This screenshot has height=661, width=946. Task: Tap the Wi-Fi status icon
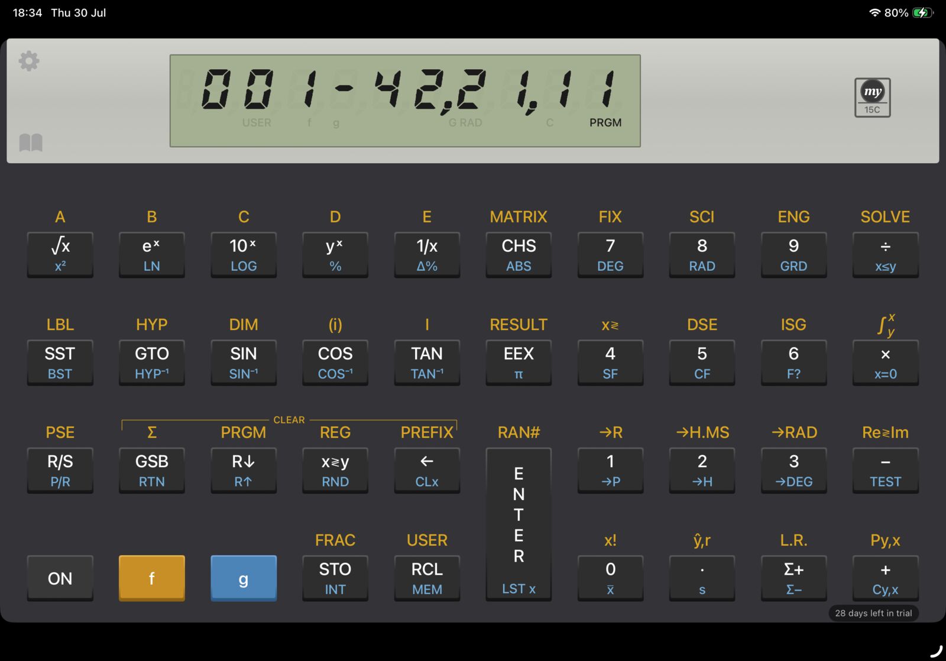point(874,12)
